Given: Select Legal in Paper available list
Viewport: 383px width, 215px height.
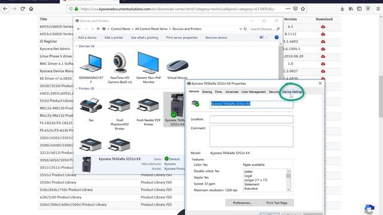Looking at the screenshot, I should tap(248, 176).
